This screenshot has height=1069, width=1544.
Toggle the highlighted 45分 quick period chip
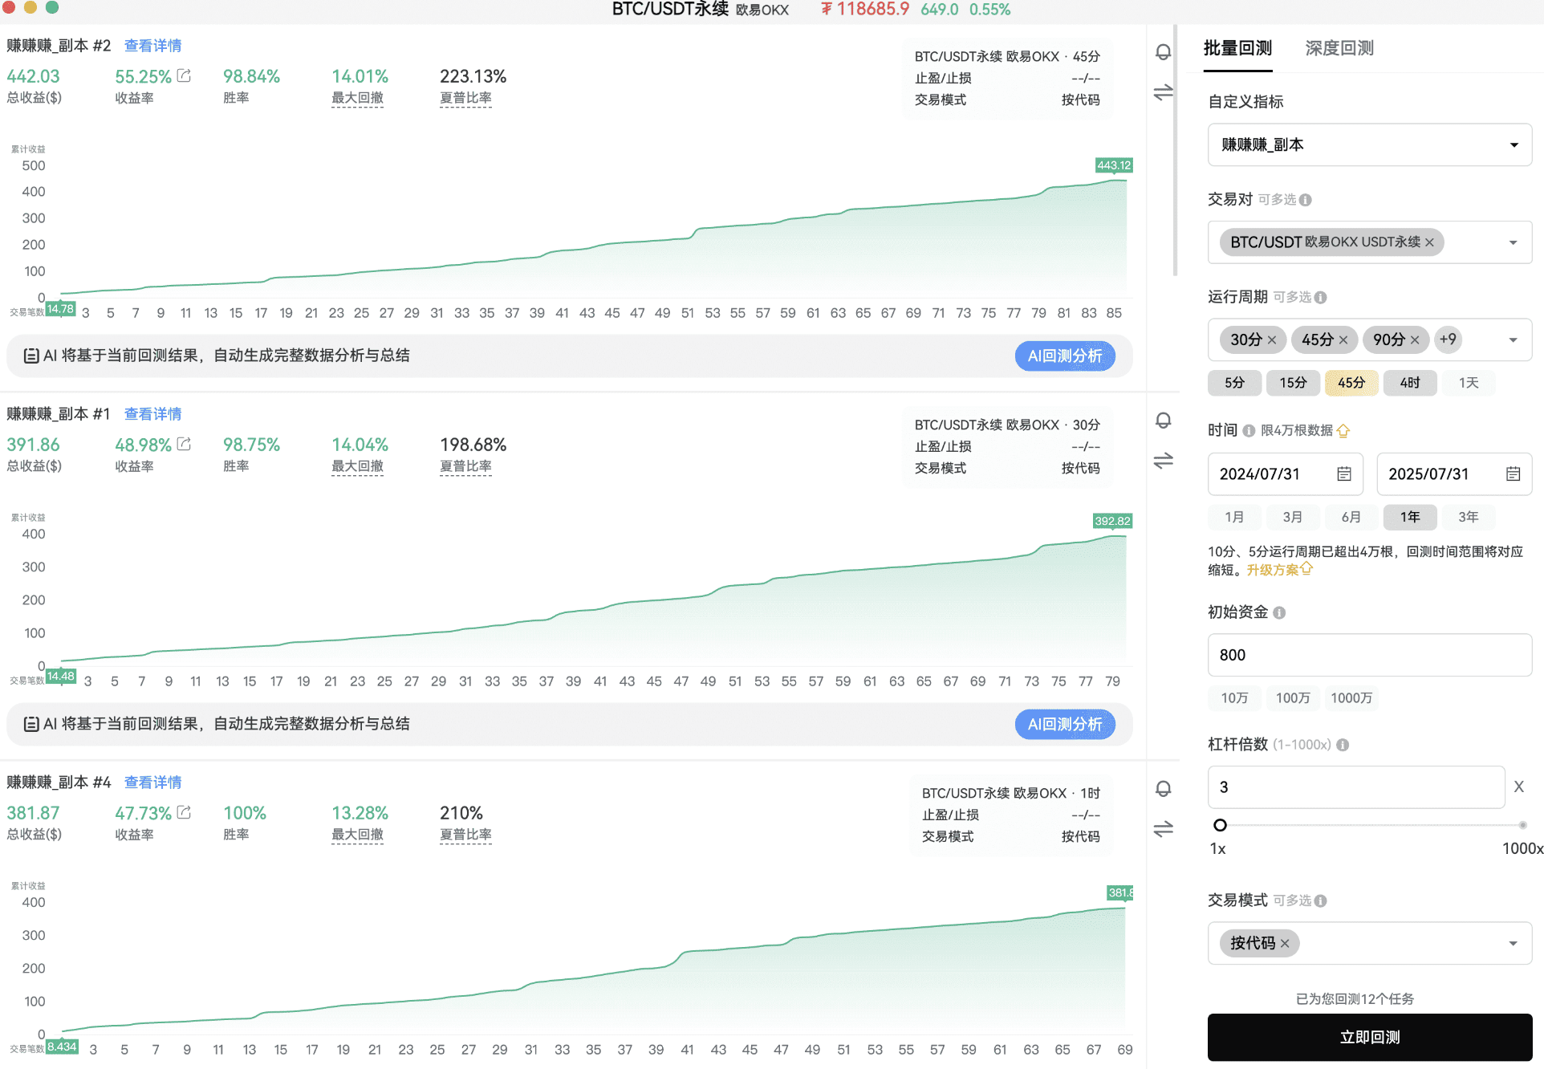click(x=1351, y=383)
